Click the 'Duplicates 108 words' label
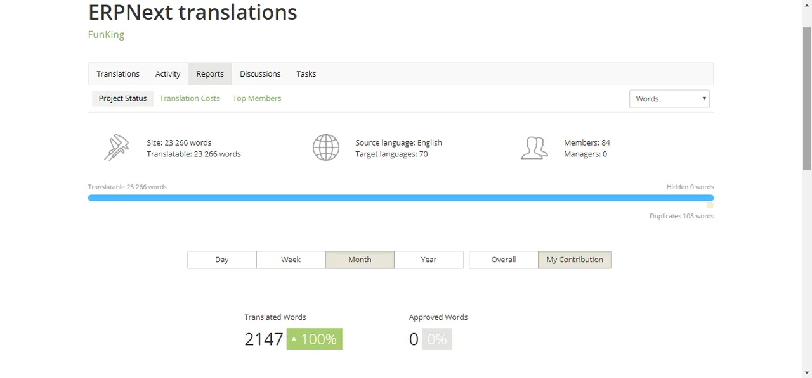This screenshot has width=812, height=378. click(x=682, y=216)
